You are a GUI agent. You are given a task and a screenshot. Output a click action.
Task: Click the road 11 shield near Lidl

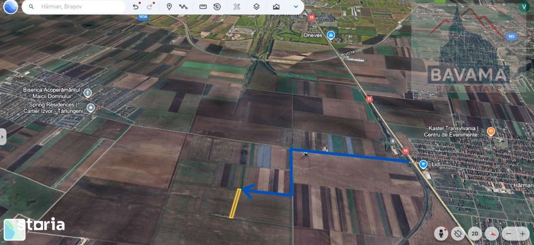[x=405, y=151]
